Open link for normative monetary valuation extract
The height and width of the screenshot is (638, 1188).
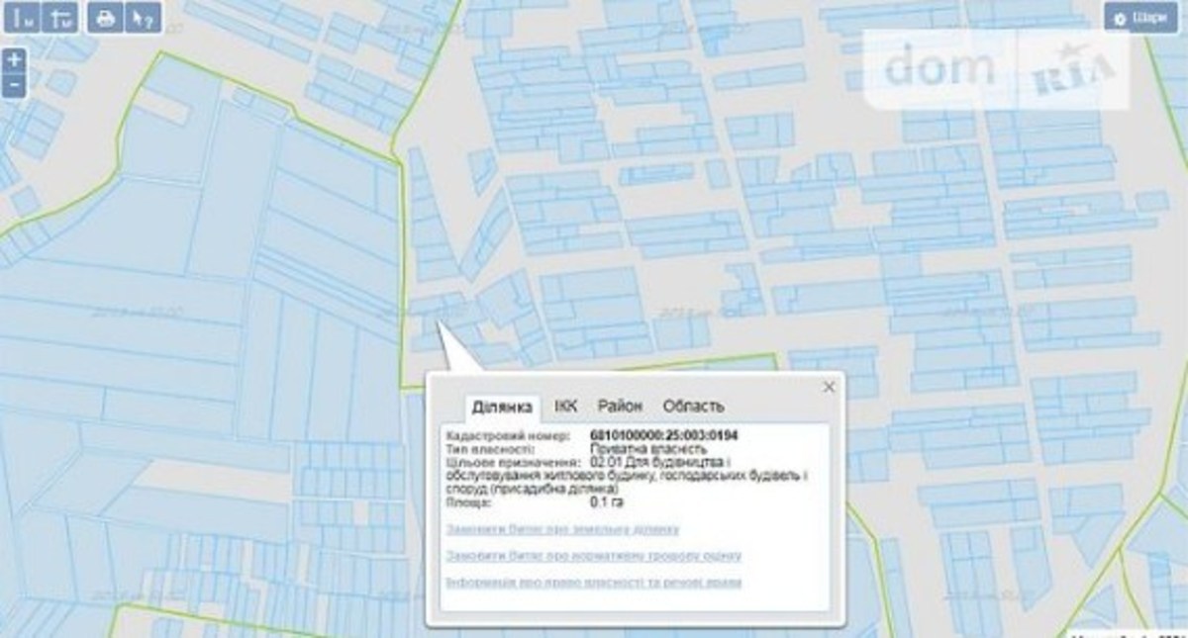tap(593, 557)
